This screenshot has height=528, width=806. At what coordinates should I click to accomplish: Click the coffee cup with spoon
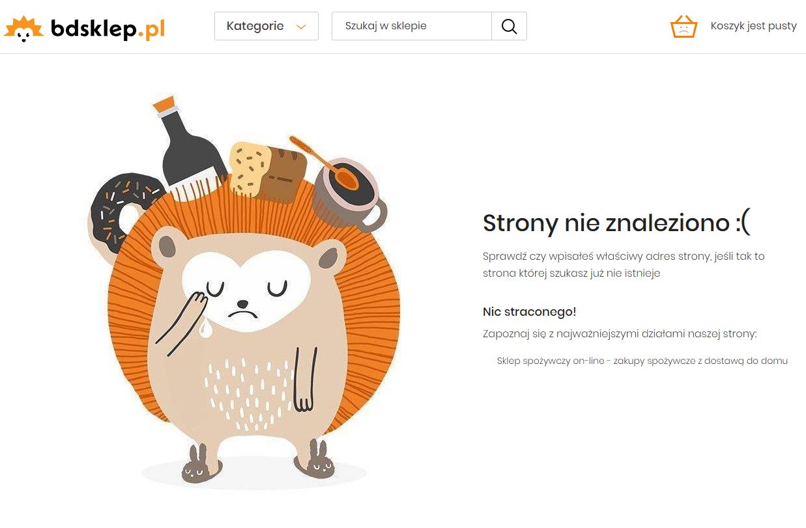click(x=349, y=193)
